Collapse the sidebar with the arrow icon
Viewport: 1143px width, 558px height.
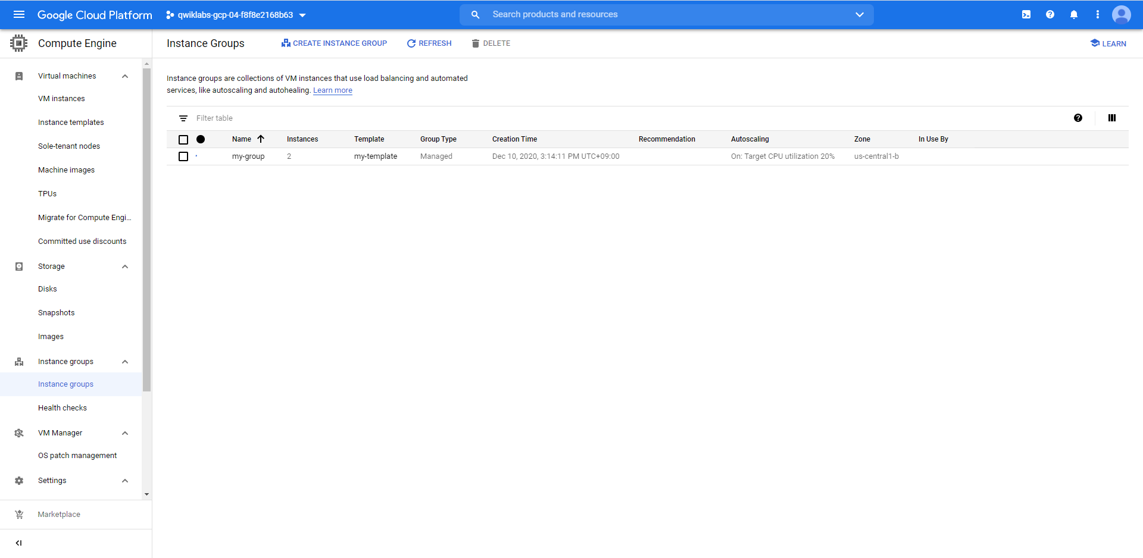click(19, 543)
